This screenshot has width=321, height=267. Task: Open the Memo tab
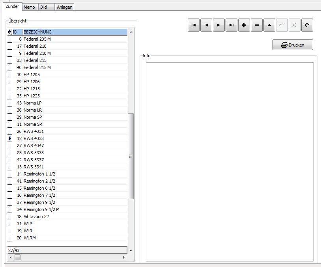(29, 7)
